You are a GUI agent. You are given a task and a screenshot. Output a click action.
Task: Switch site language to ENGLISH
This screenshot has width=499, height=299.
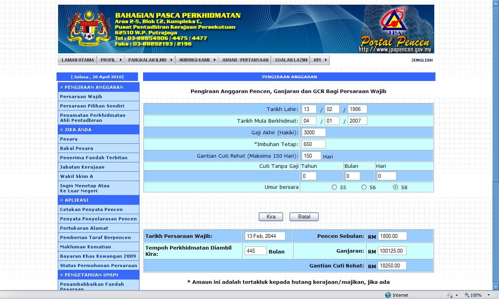tap(423, 60)
